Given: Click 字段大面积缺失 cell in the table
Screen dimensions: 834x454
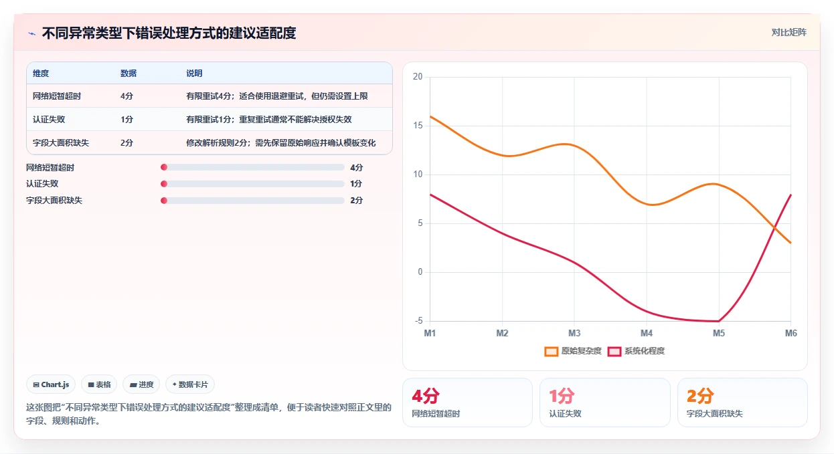Looking at the screenshot, I should 61,143.
